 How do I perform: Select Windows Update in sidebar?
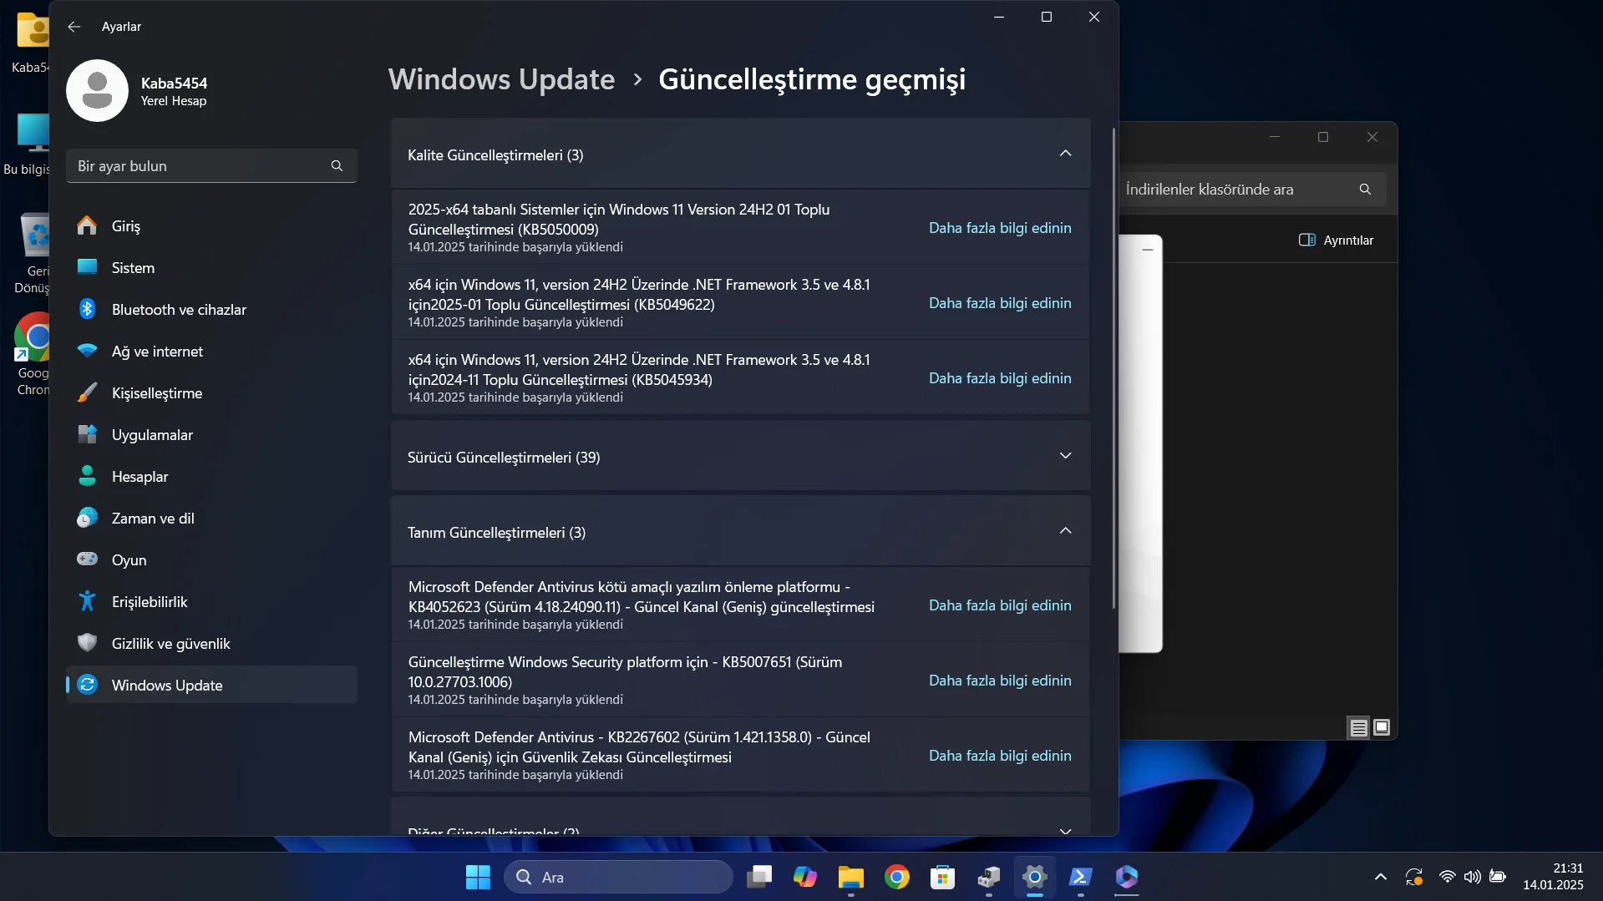[x=211, y=686]
